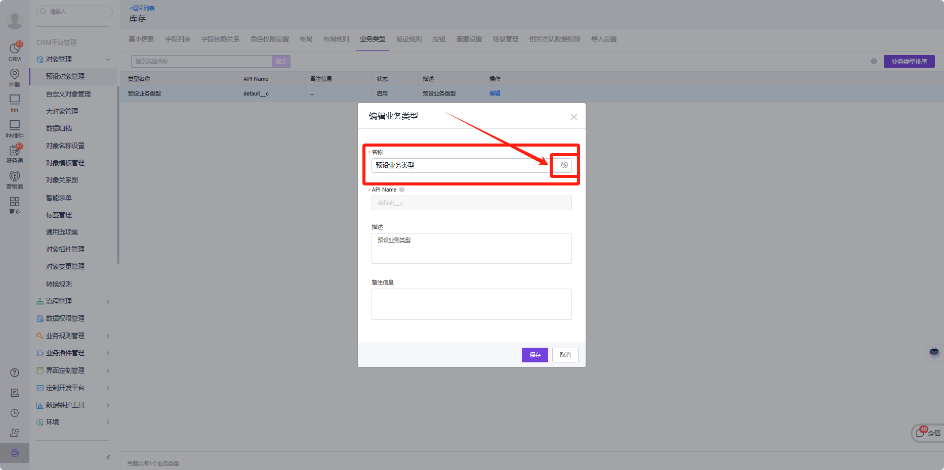Click the 备注信息 text area in dialog
The height and width of the screenshot is (470, 944).
(x=472, y=304)
